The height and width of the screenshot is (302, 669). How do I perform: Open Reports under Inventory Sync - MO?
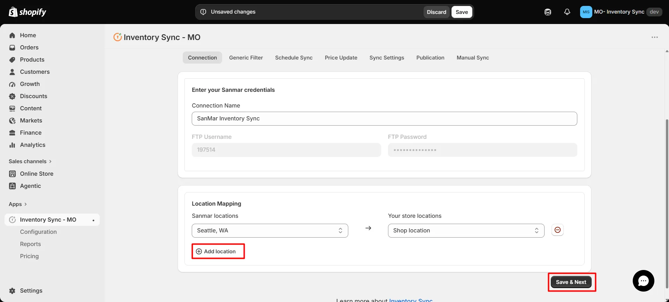(30, 244)
